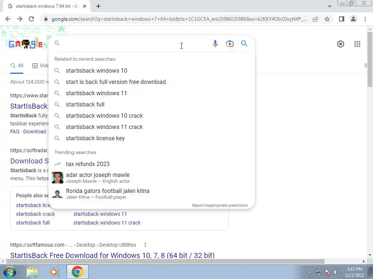Select the startisback windows 7 browser tab

[47, 6]
